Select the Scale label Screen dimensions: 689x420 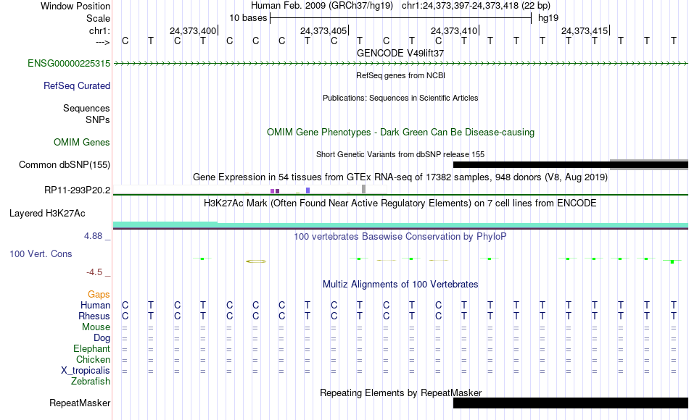click(99, 18)
